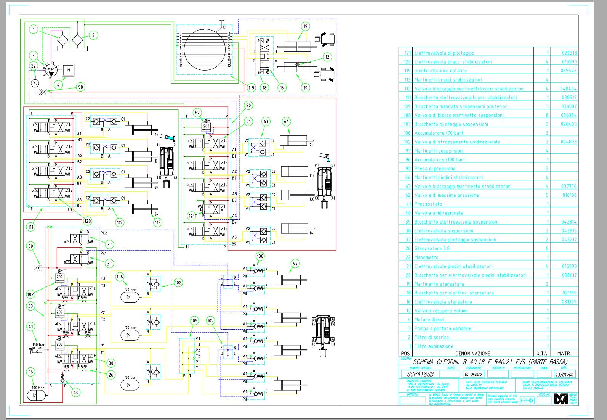Click callout bubble number 26
607x420 pixels.
[111, 375]
